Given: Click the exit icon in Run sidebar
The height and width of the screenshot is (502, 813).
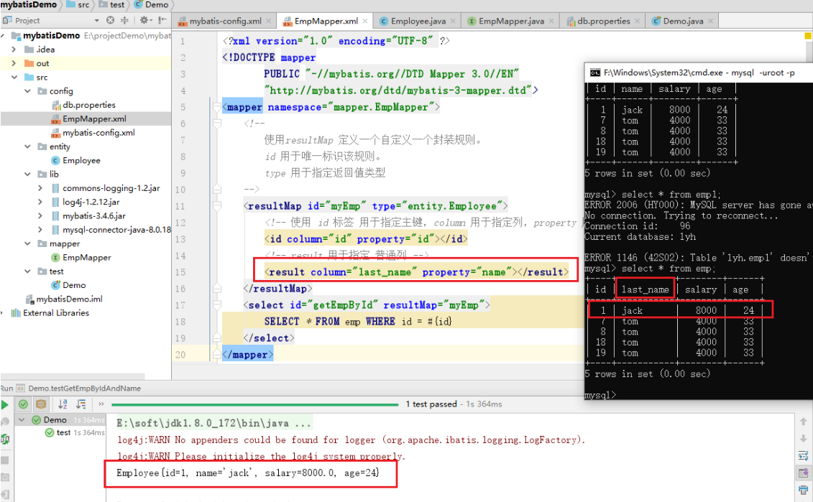Looking at the screenshot, I should (4, 494).
